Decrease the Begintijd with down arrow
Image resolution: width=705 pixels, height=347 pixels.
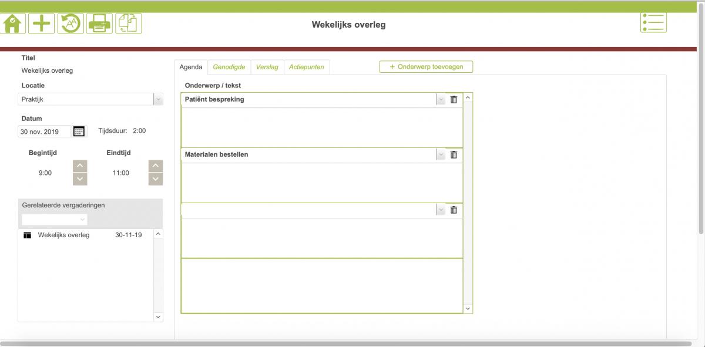click(80, 179)
